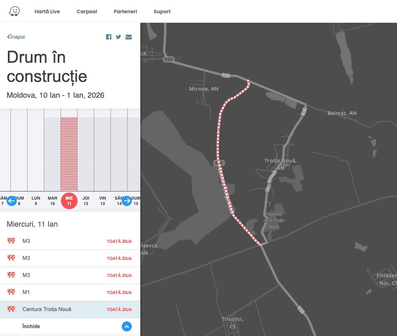Click the Închide label to collapse list
The image size is (397, 336).
31,326
